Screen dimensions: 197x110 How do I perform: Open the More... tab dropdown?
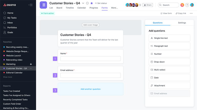pos(114,8)
